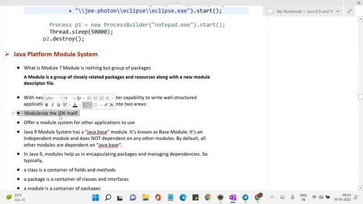Click the mini toolbar tag icon
Screen dimensions: 363x204
tap(108, 98)
